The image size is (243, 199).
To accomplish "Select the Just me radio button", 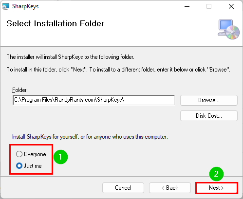I will [x=19, y=166].
